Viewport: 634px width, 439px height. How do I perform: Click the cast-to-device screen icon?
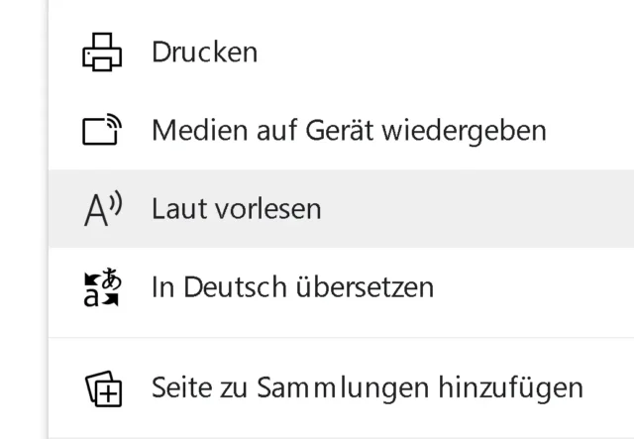pos(101,130)
